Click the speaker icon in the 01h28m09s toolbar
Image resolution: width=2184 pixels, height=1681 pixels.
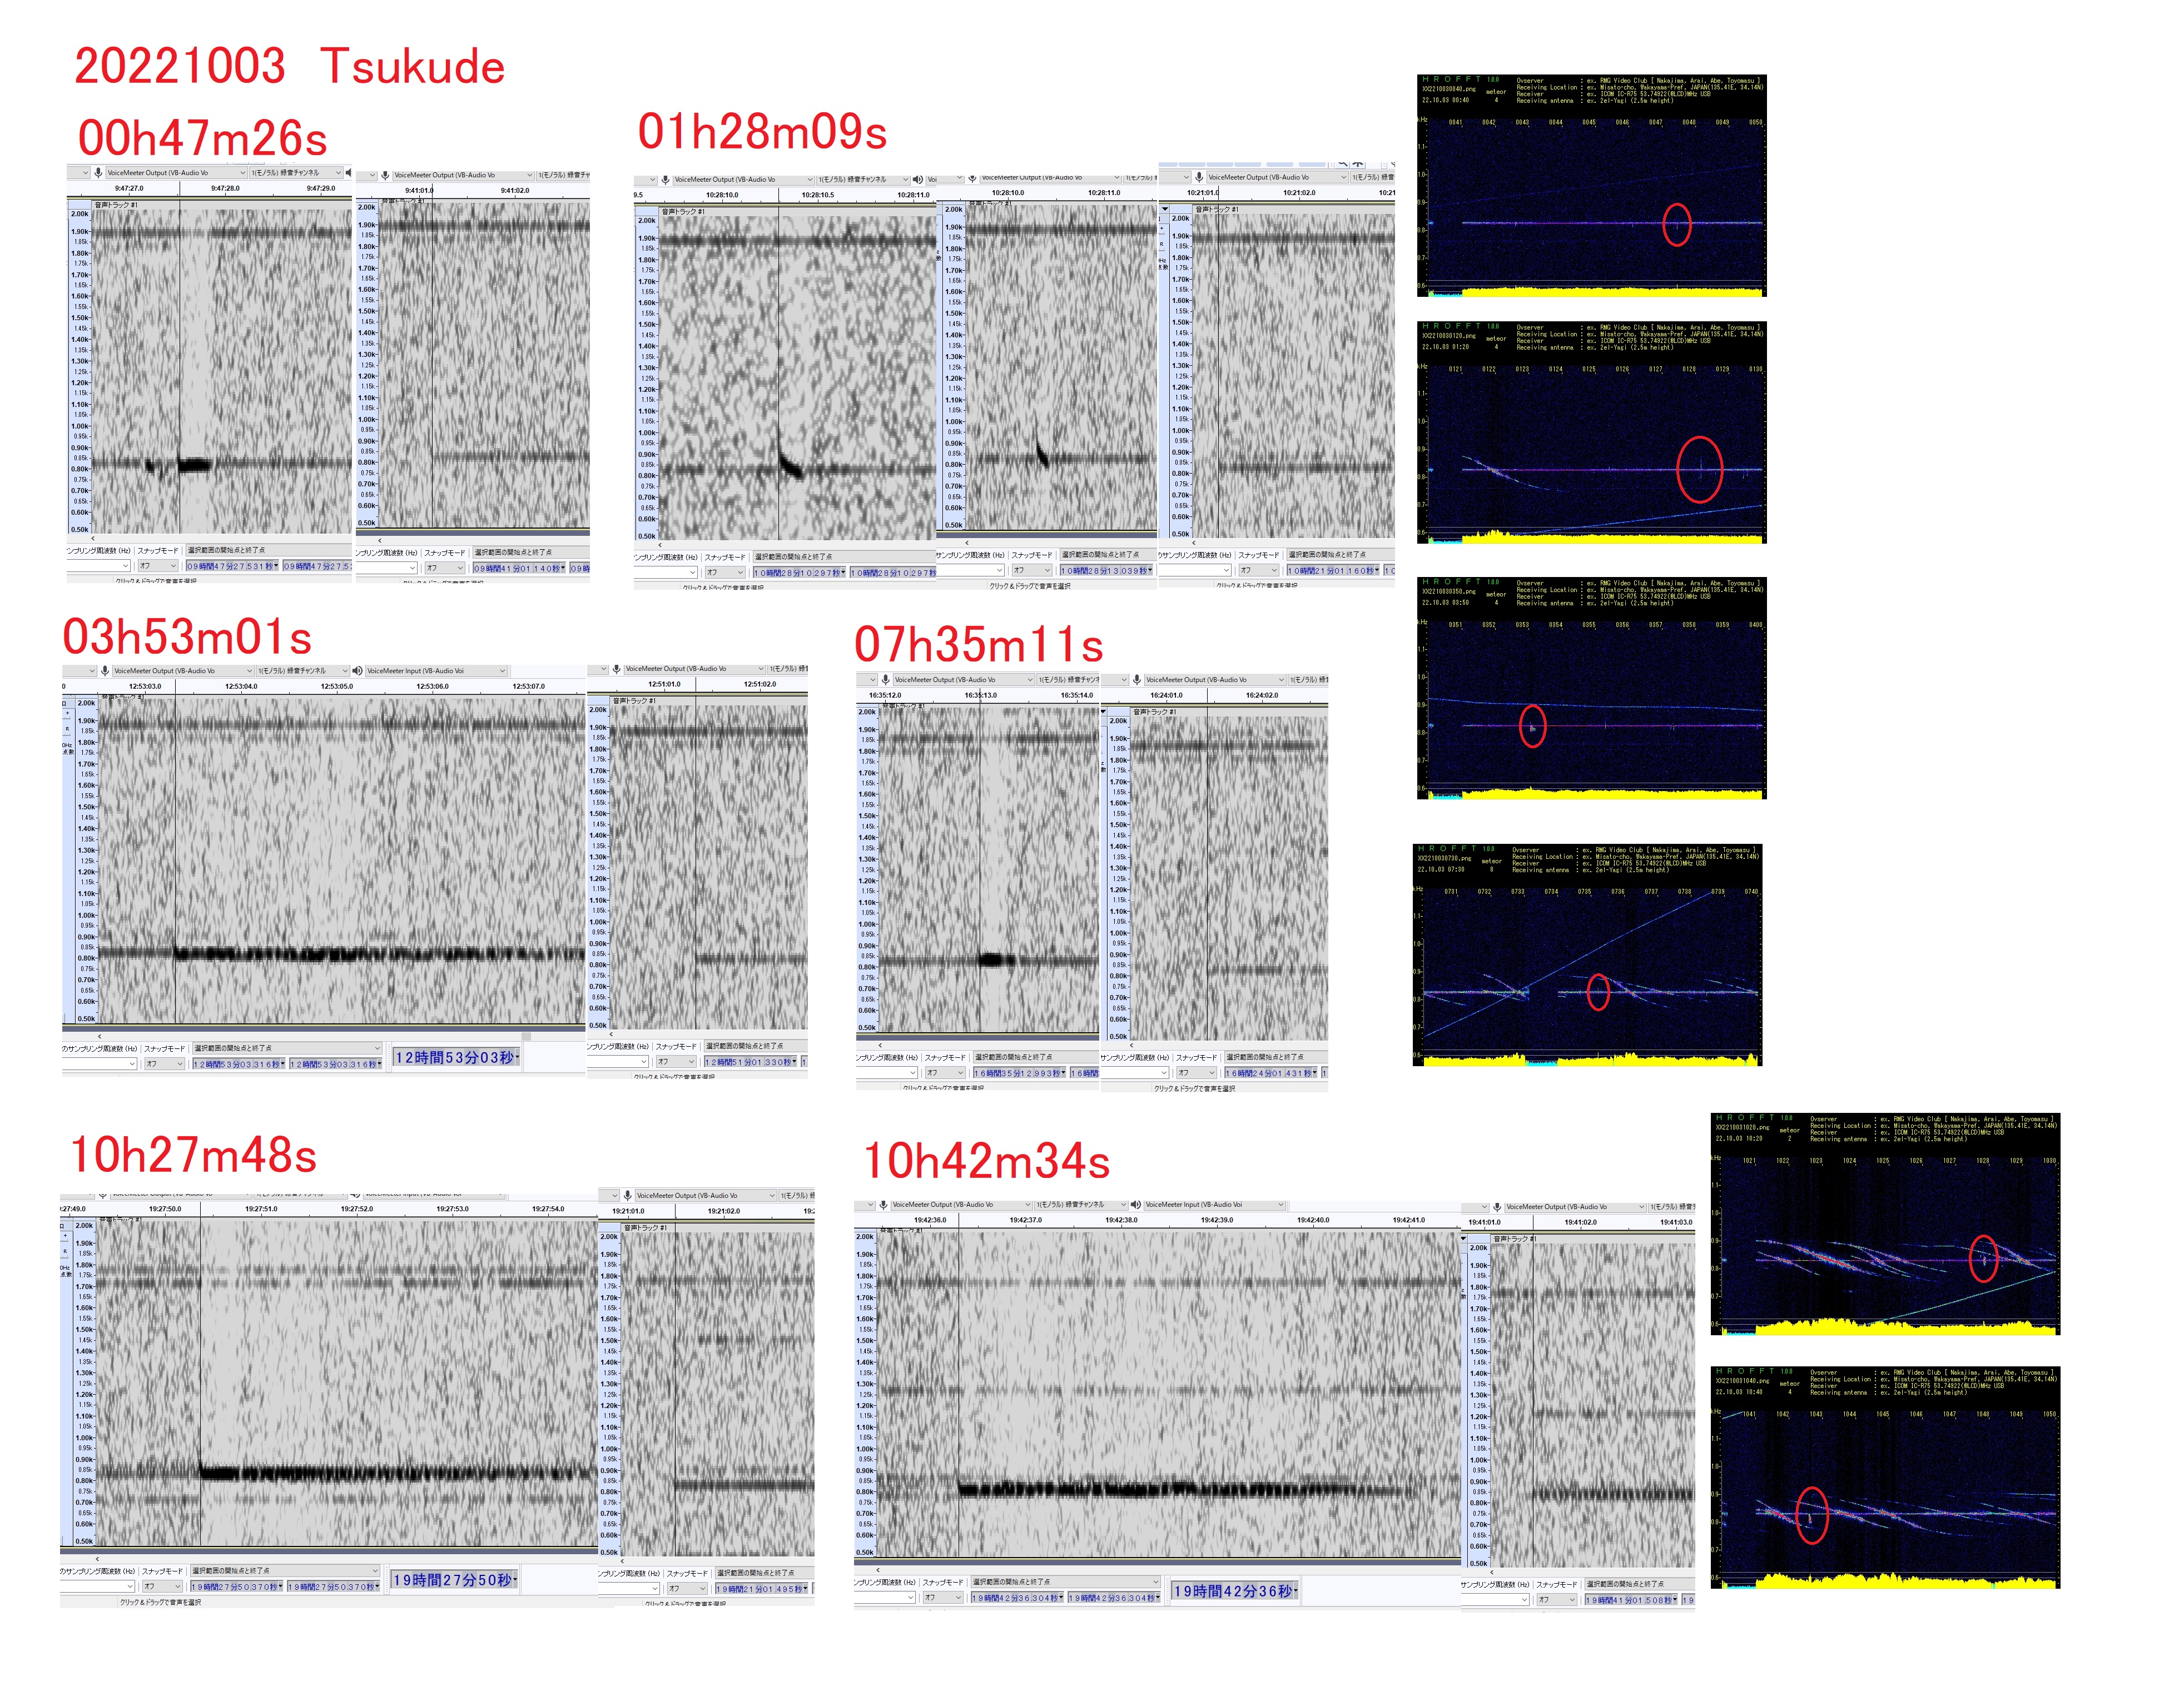[x=918, y=180]
